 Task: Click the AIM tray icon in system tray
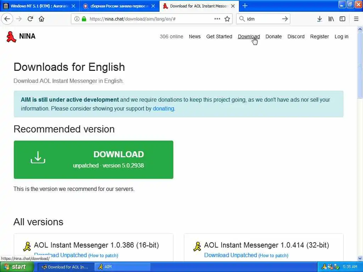point(324,267)
